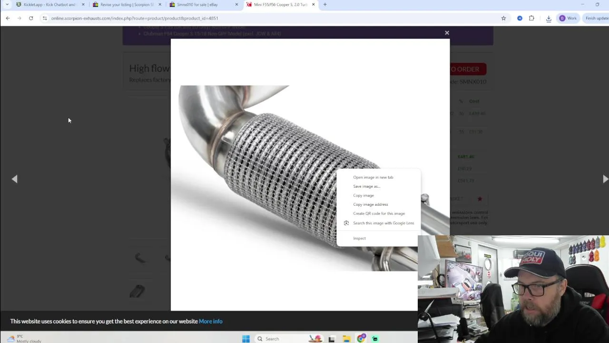Go to the previous image with left arrow
The image size is (609, 343).
[14, 179]
